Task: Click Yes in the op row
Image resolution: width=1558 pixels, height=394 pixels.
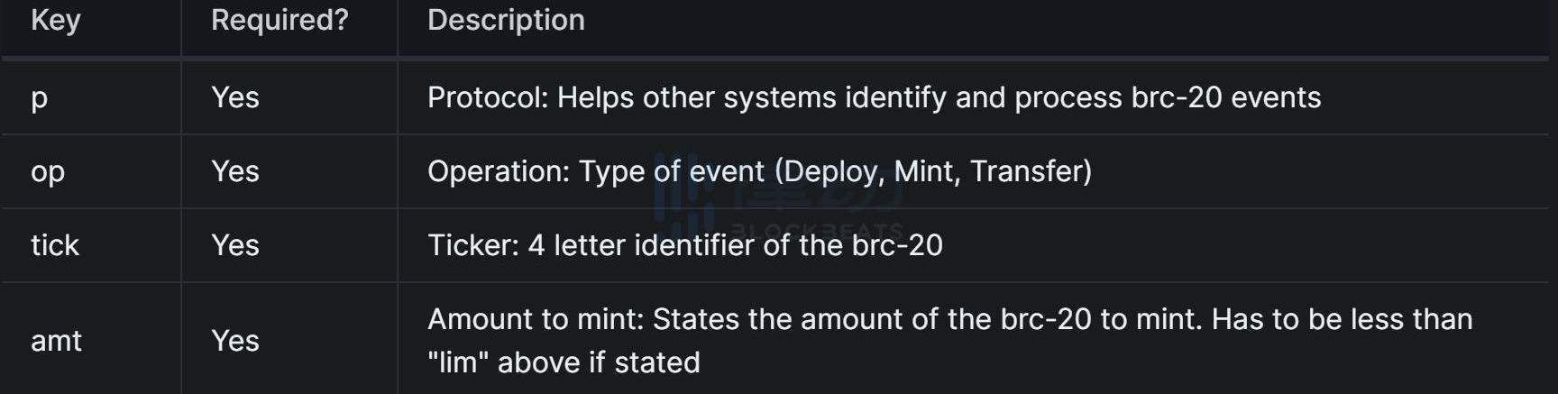Action: pyautogui.click(x=235, y=171)
